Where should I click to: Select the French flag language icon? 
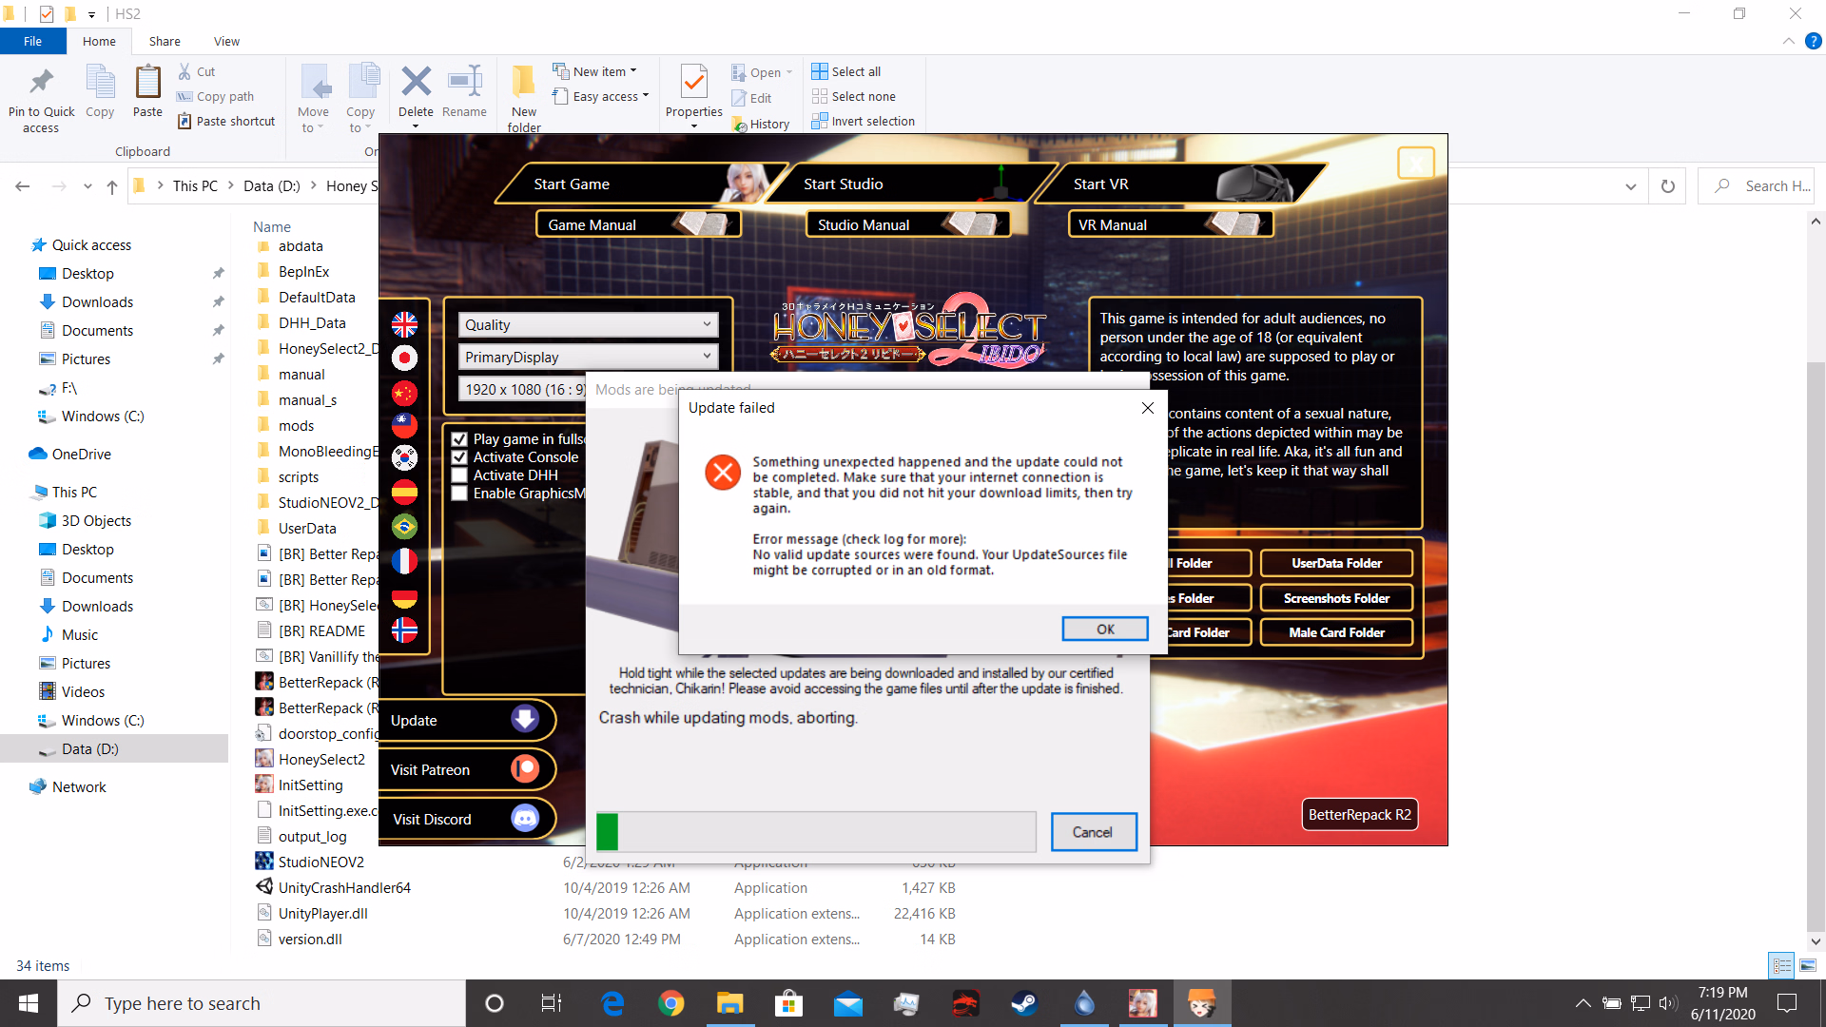tap(404, 561)
